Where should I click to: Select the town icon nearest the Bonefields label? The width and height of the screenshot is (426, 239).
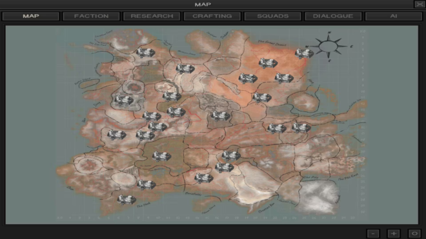tap(204, 178)
